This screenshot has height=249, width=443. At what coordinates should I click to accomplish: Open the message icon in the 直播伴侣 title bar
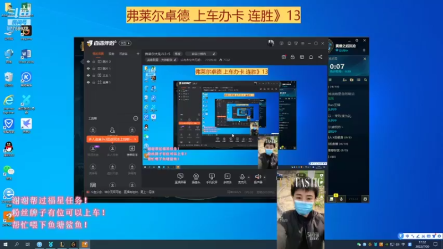[281, 44]
